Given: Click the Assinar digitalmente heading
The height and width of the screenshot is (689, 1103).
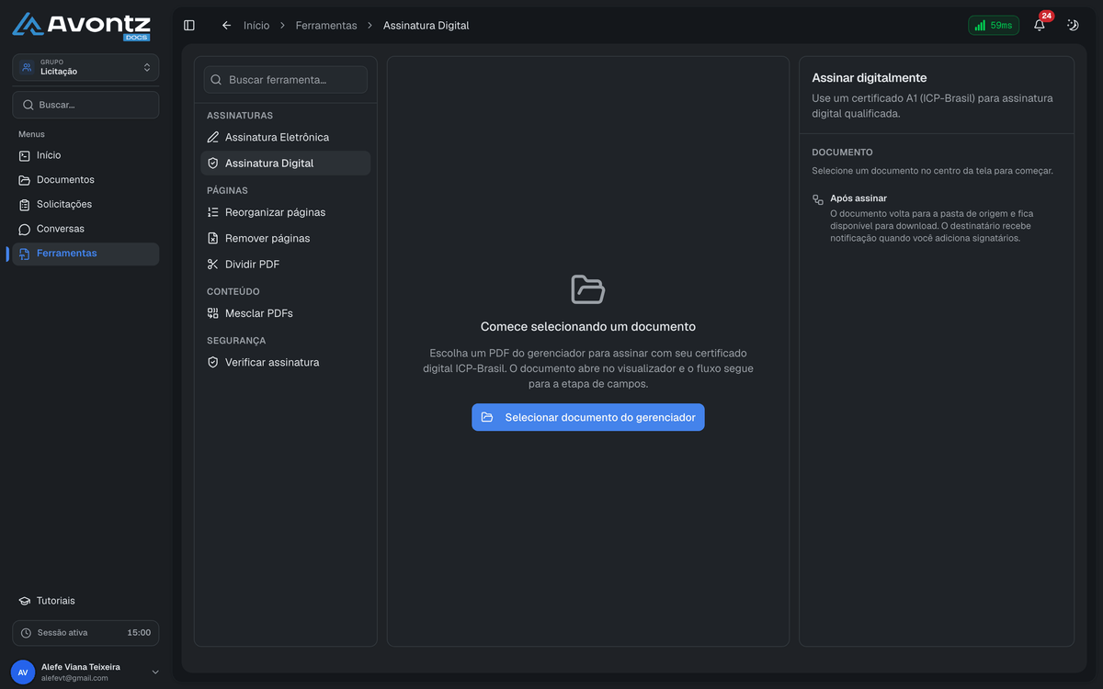Looking at the screenshot, I should click(870, 78).
